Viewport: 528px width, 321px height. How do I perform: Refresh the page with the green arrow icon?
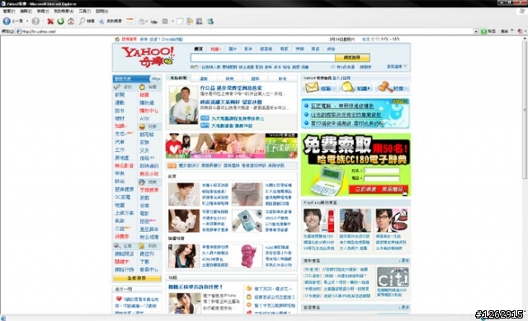(60, 21)
